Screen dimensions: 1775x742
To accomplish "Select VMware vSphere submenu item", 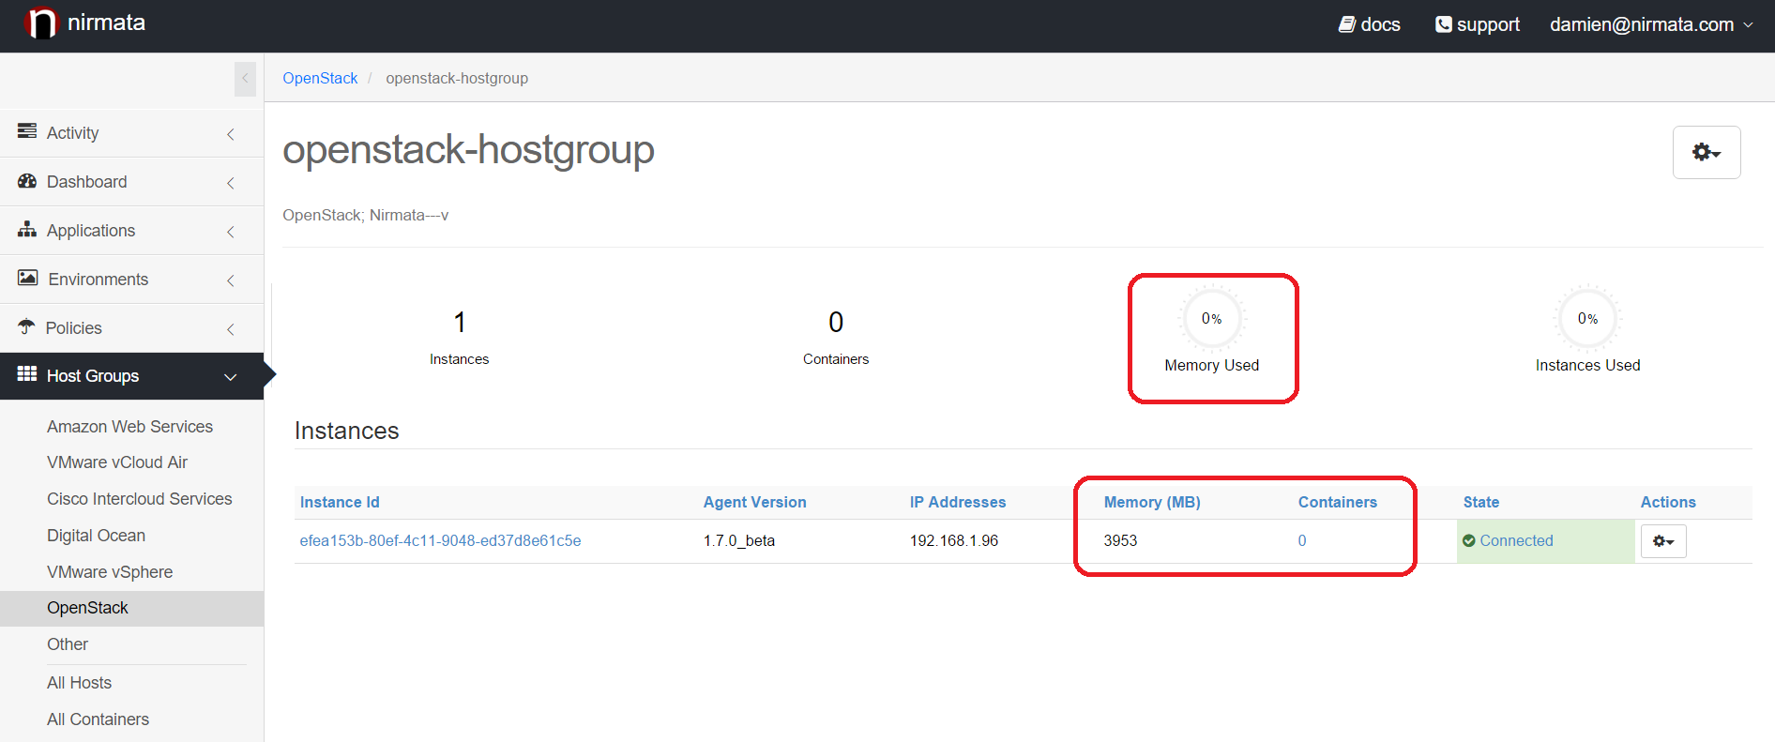I will pyautogui.click(x=110, y=572).
